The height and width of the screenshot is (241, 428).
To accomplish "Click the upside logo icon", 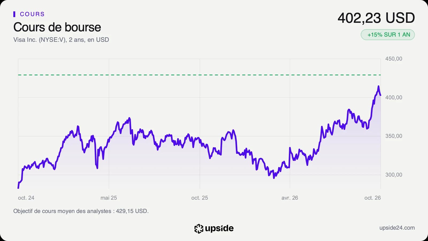I will tap(199, 228).
